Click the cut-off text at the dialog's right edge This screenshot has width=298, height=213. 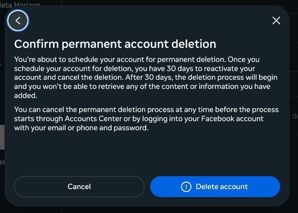(x=294, y=116)
